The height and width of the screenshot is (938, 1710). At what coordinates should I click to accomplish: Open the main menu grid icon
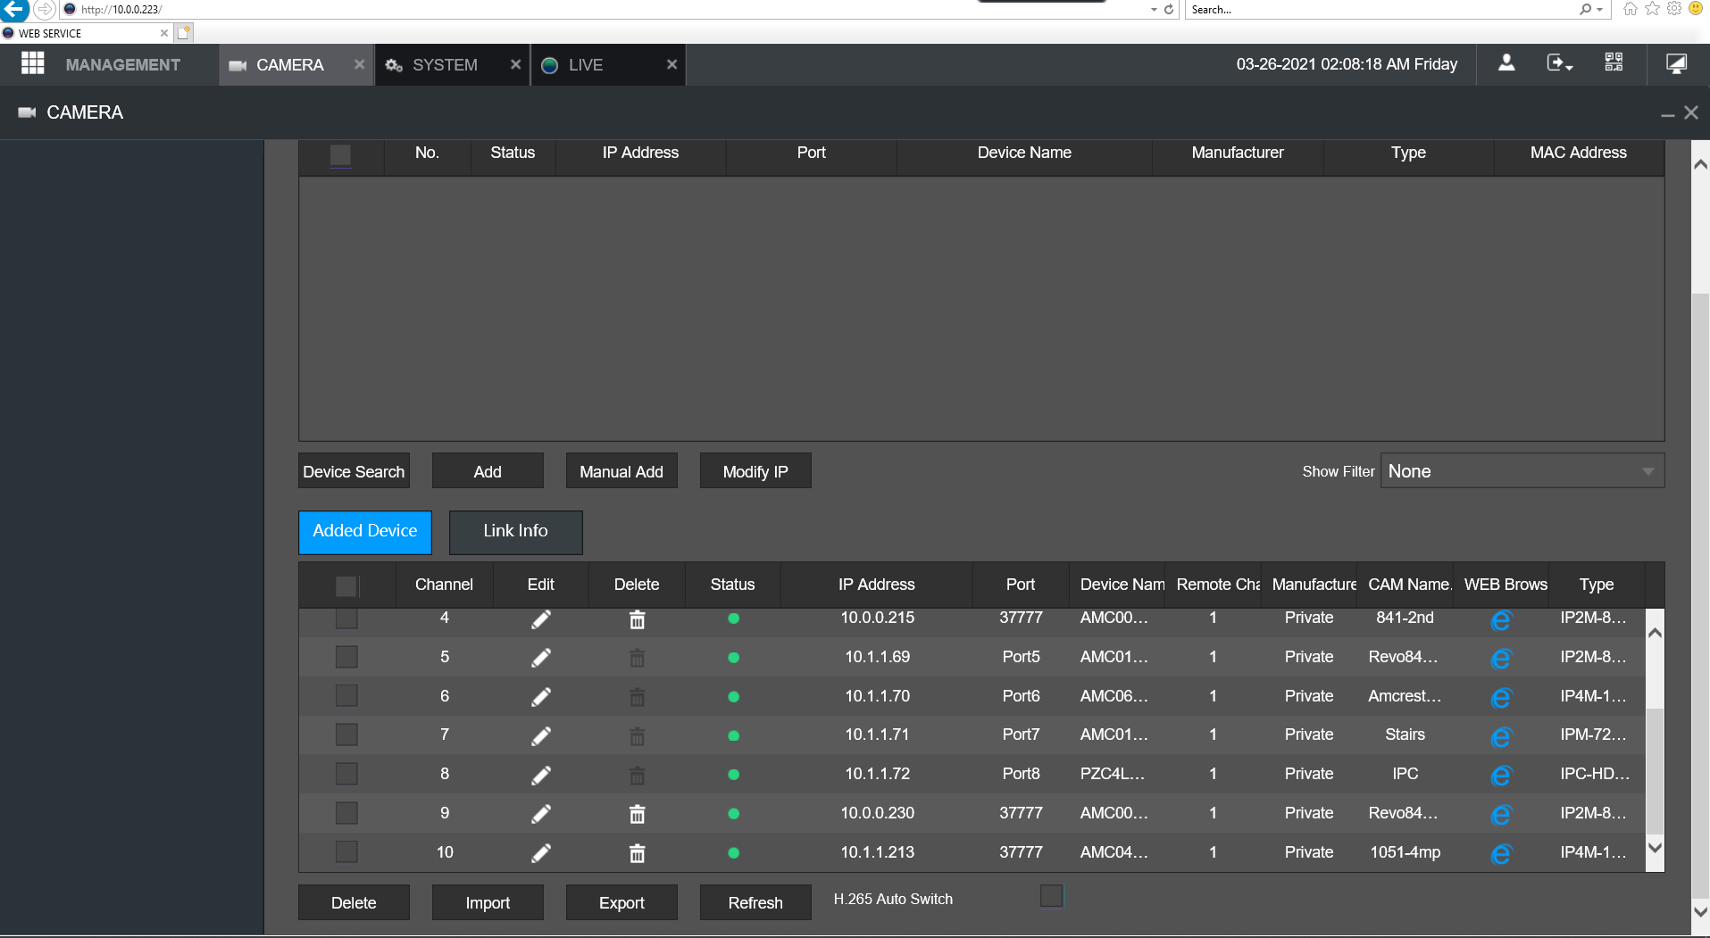coord(32,63)
